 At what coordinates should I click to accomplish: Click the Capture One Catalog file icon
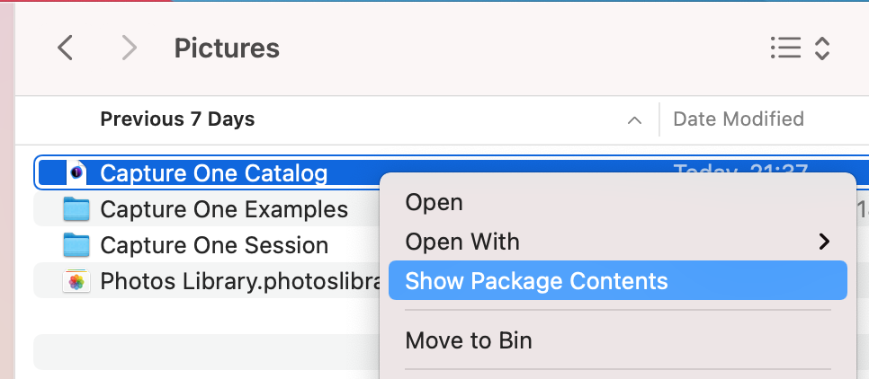coord(76,173)
